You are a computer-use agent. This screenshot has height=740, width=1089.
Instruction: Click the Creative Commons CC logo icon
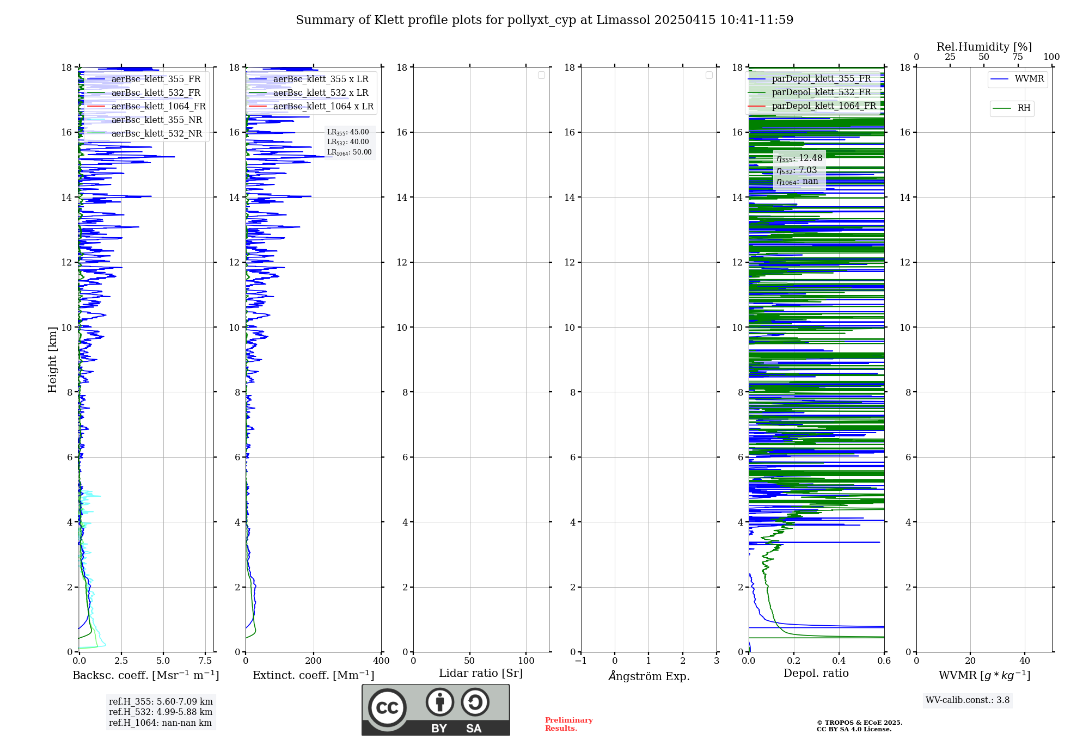click(x=387, y=707)
